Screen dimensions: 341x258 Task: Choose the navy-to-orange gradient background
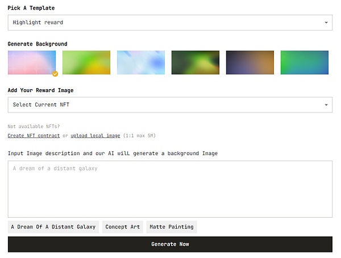tap(249, 63)
